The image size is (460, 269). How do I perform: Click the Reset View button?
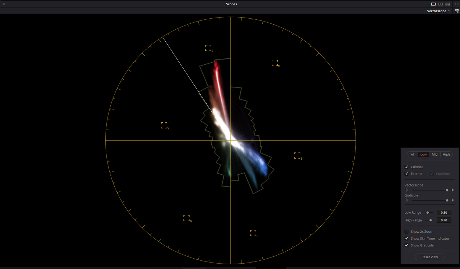coord(429,257)
